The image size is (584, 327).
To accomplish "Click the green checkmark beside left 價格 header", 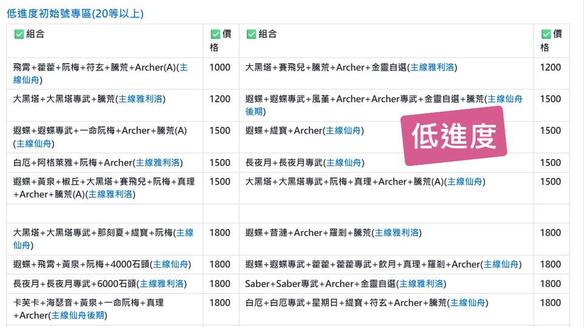I will pyautogui.click(x=215, y=35).
